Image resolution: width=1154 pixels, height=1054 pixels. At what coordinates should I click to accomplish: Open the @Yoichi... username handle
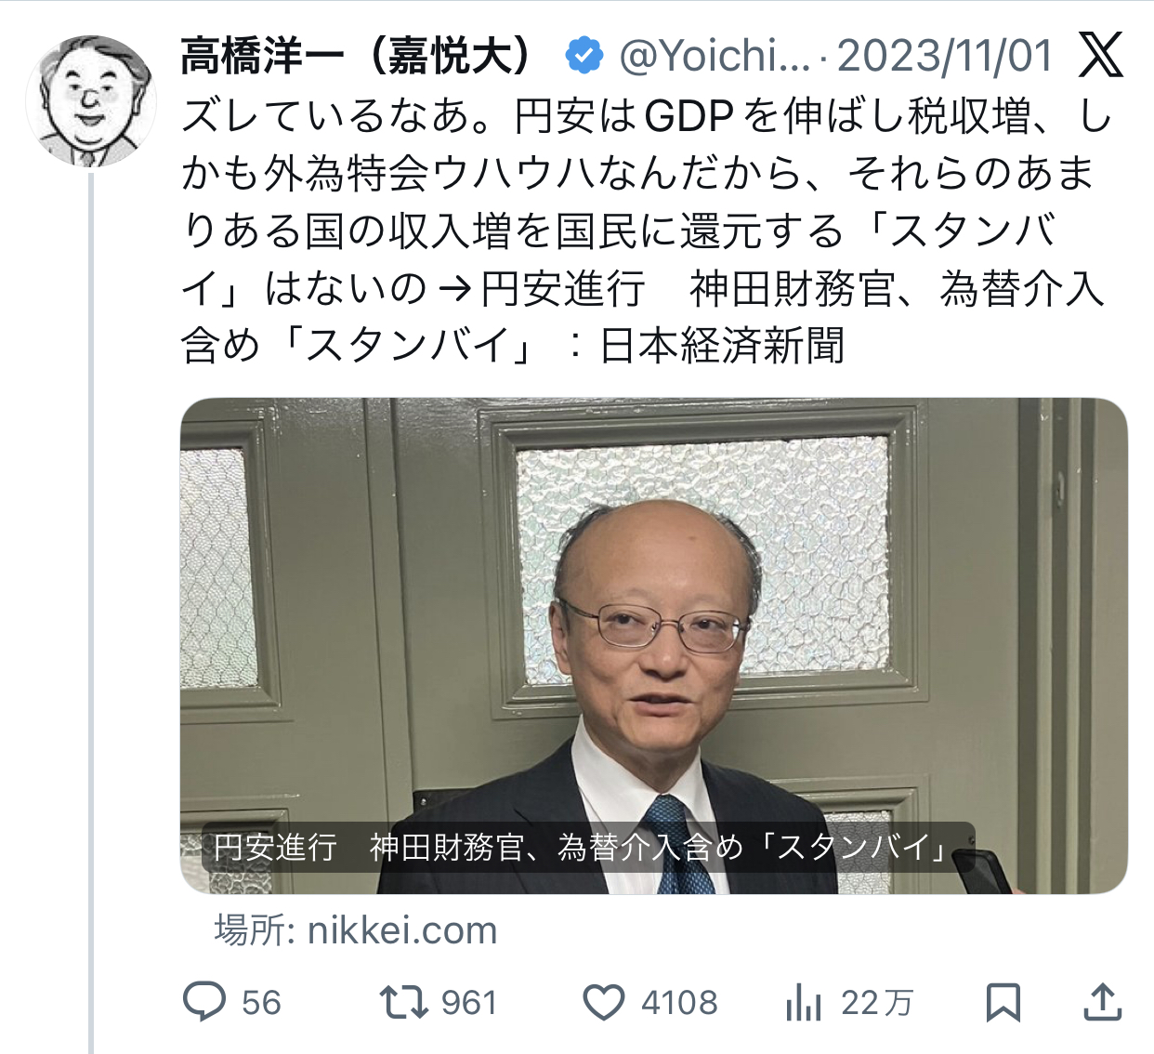click(x=715, y=56)
